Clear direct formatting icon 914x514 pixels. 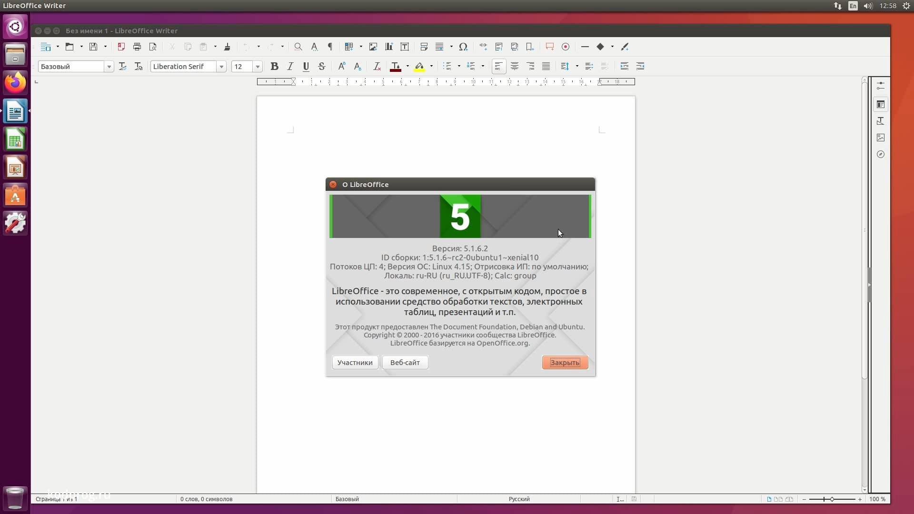pos(377,67)
